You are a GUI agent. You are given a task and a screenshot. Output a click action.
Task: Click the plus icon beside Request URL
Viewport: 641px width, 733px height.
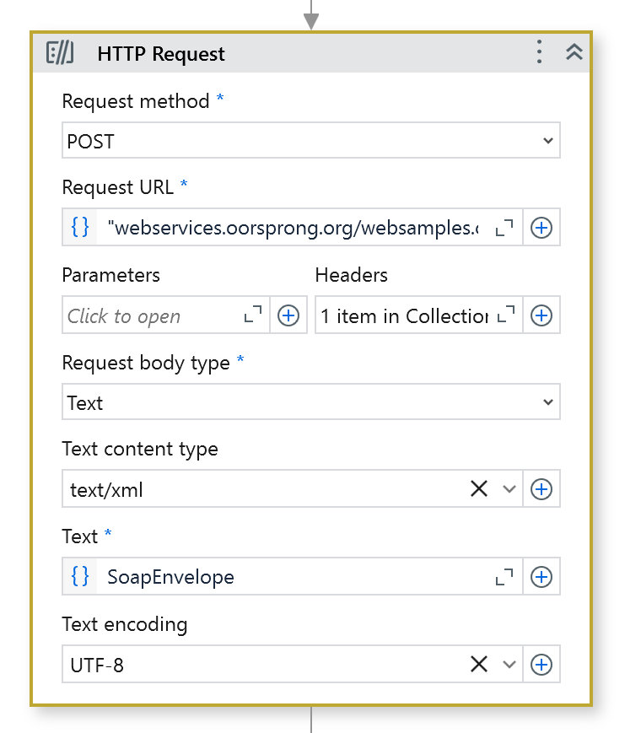pos(541,228)
